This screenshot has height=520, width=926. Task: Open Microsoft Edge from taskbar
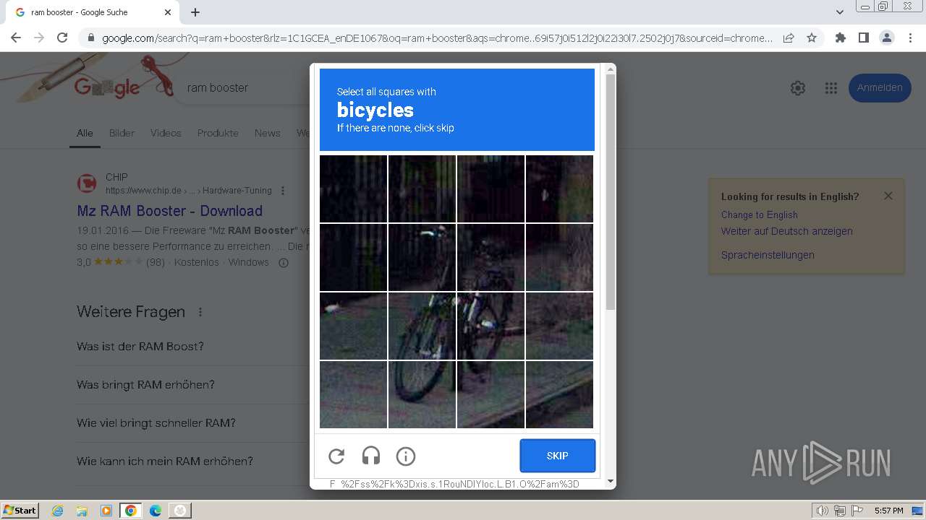point(156,511)
